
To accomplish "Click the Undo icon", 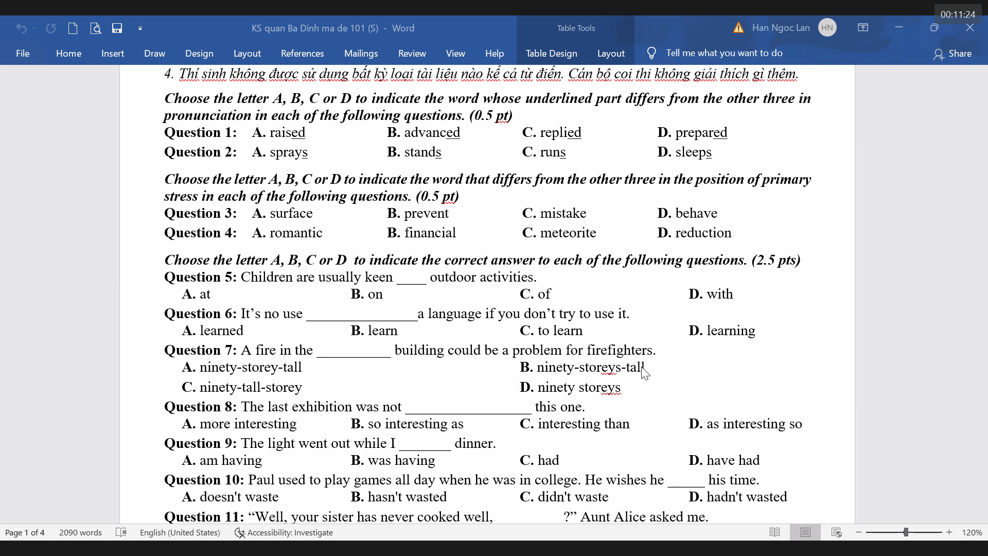I will point(21,28).
